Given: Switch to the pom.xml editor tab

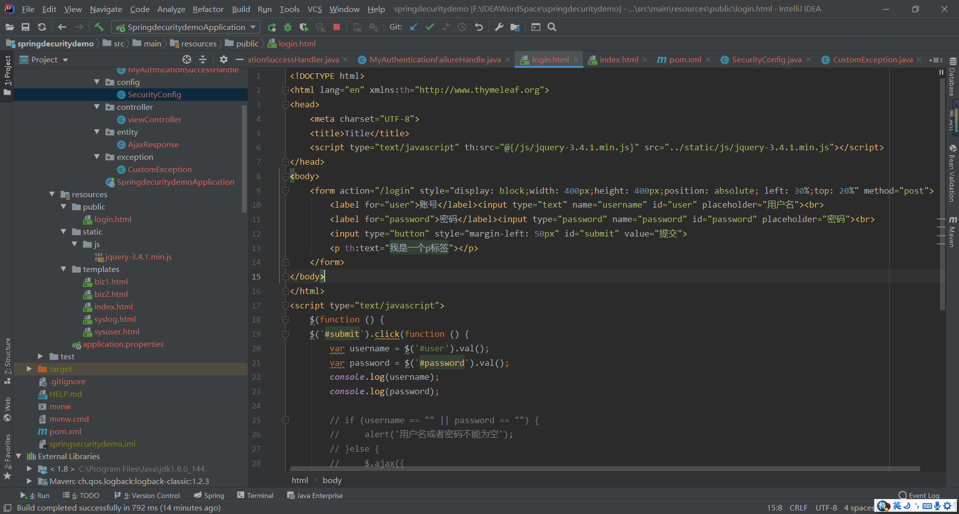Looking at the screenshot, I should [683, 59].
